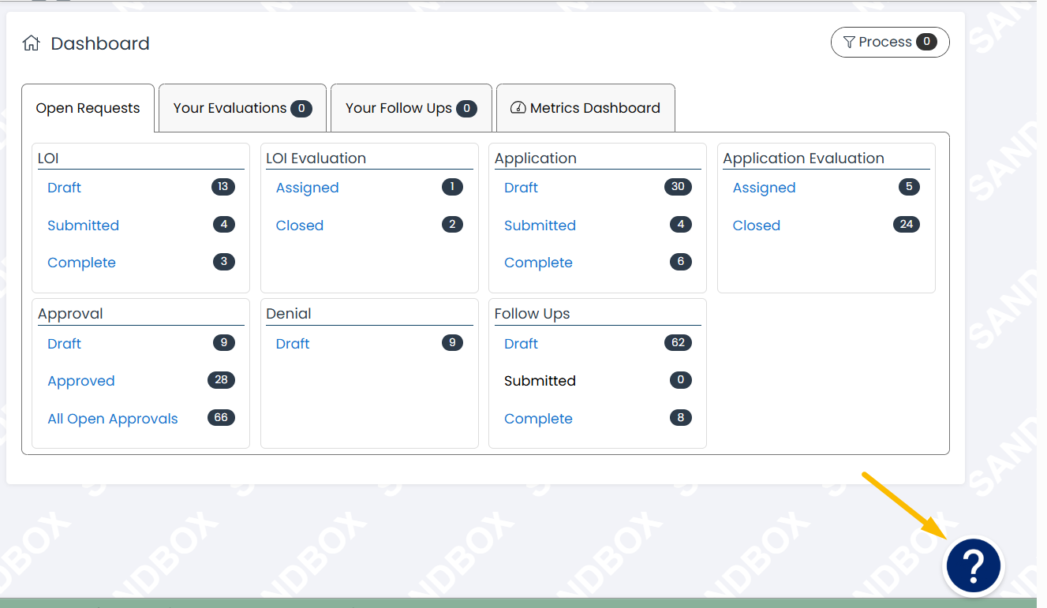Click the 2 badge beside LOI Evaluation Closed
The width and height of the screenshot is (1047, 608).
[452, 225]
